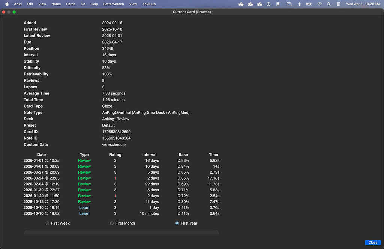Click the Close button
The width and height of the screenshot is (384, 249).
click(373, 242)
